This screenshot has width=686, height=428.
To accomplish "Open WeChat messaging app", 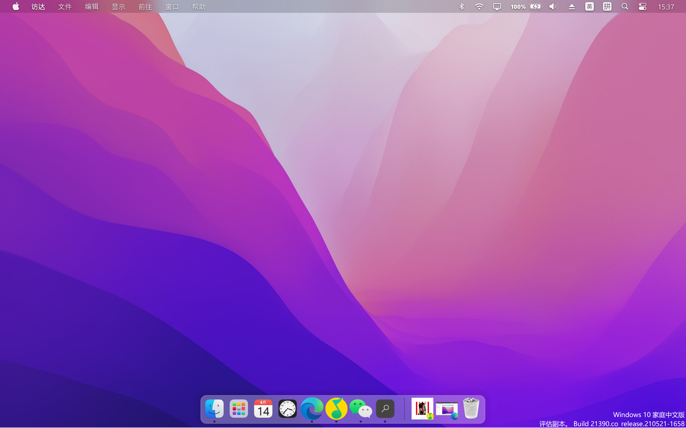I will pyautogui.click(x=360, y=409).
